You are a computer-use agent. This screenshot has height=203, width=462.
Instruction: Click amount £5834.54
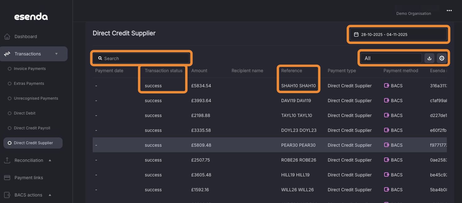click(x=201, y=86)
